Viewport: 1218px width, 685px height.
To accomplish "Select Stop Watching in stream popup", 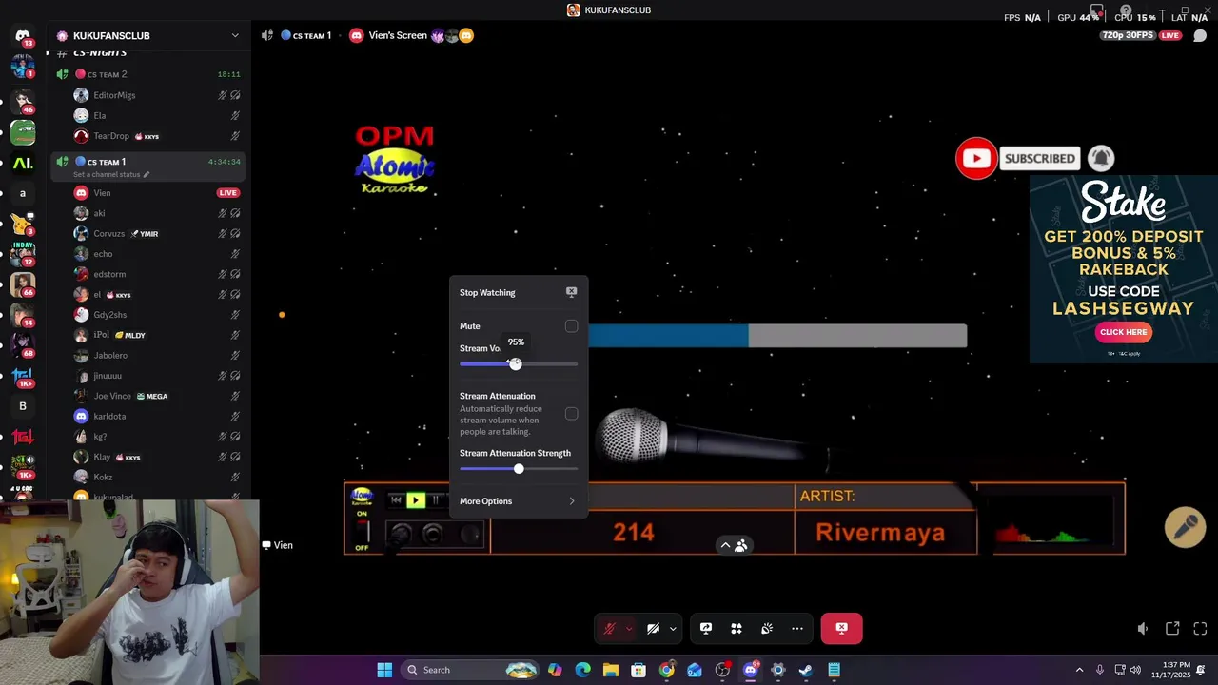I will 519,293.
